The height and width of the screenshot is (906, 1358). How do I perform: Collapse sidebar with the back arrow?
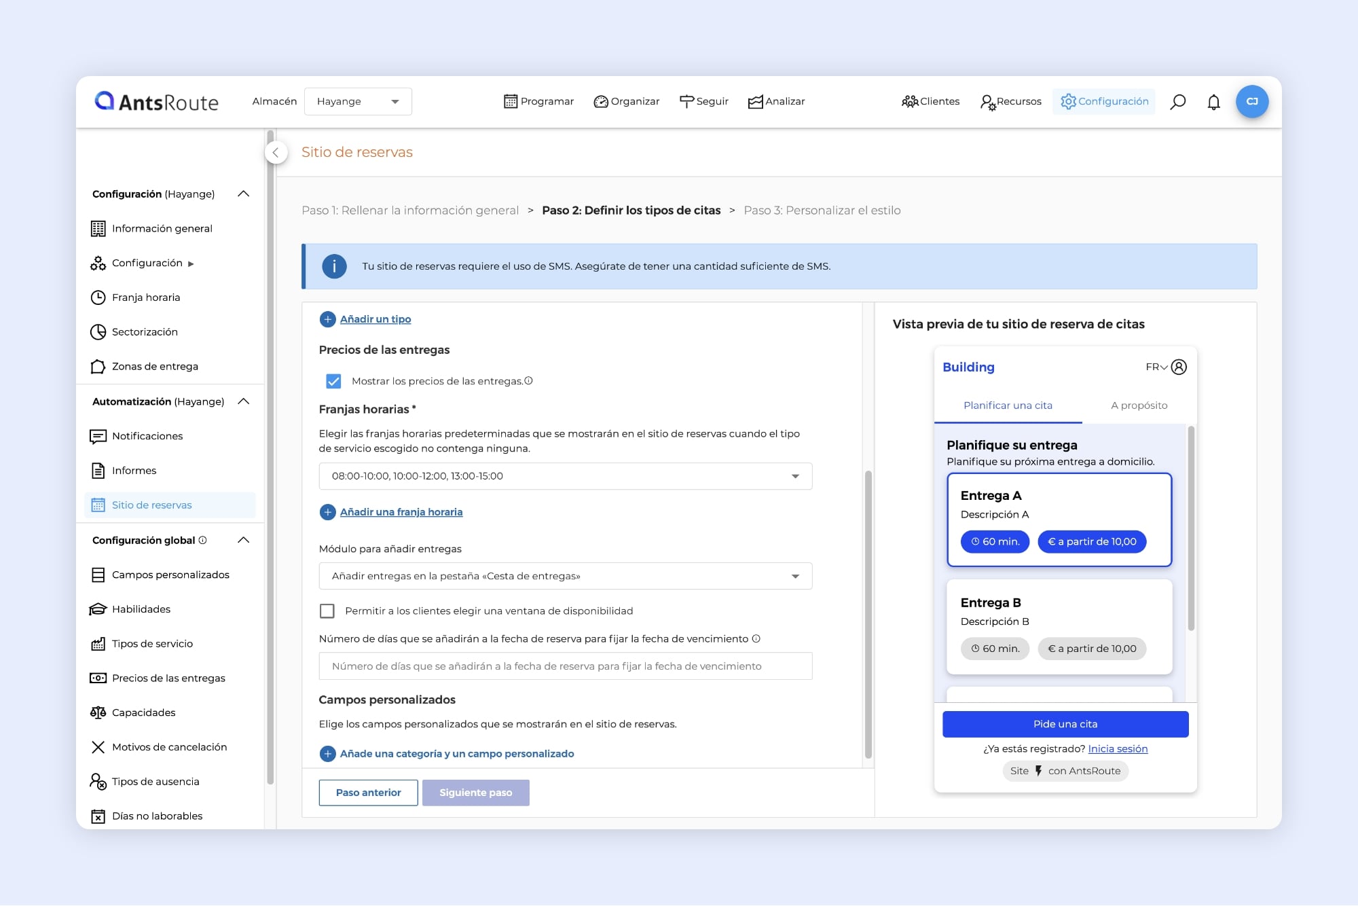coord(276,152)
